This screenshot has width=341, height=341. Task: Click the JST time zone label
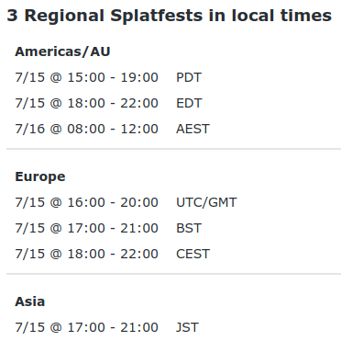click(x=187, y=327)
